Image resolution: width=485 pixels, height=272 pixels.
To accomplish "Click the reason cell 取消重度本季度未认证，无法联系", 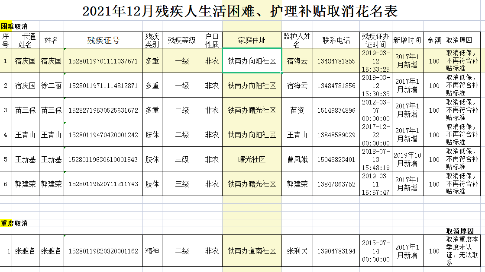I will [462, 251].
